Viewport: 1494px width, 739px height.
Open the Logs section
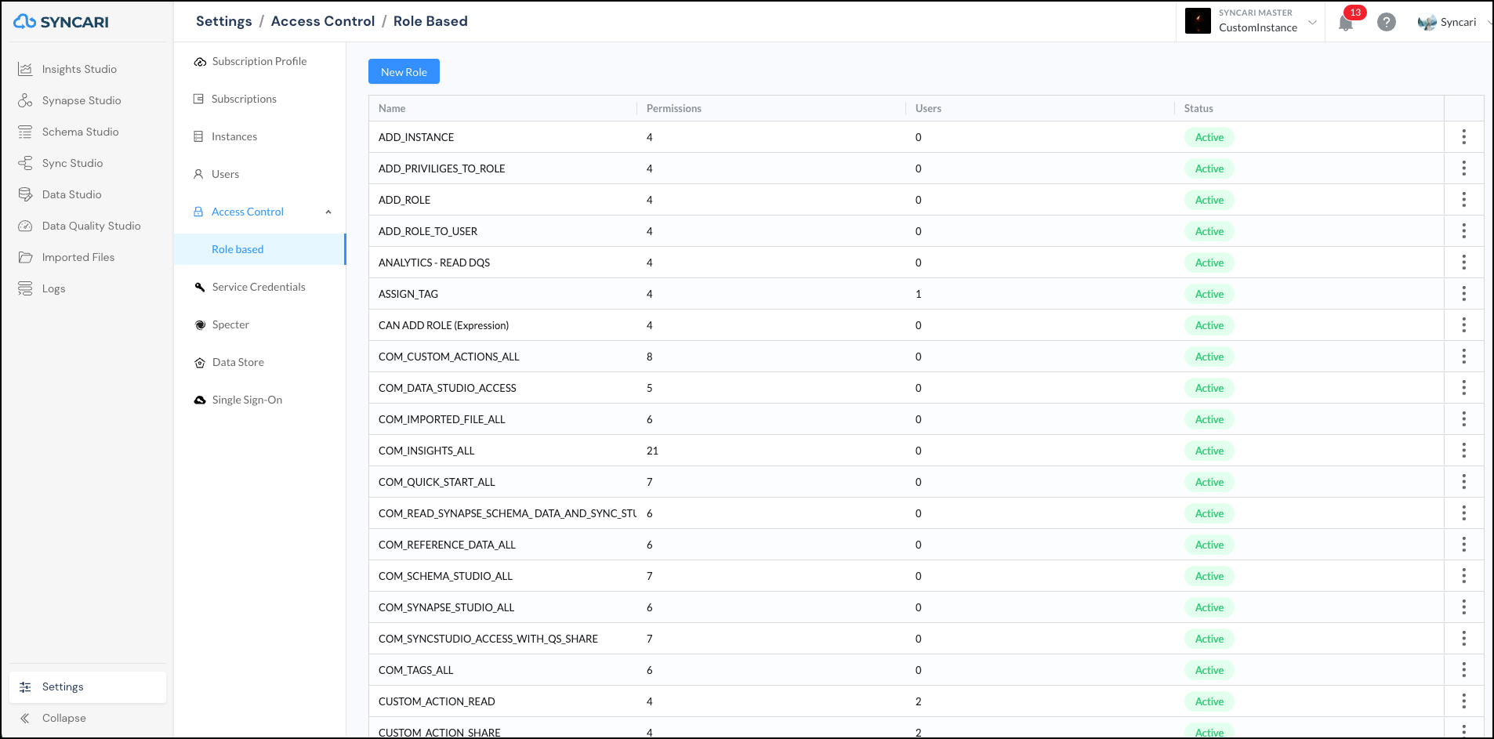pos(53,288)
